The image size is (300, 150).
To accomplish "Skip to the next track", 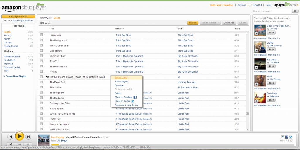I will (28, 137).
